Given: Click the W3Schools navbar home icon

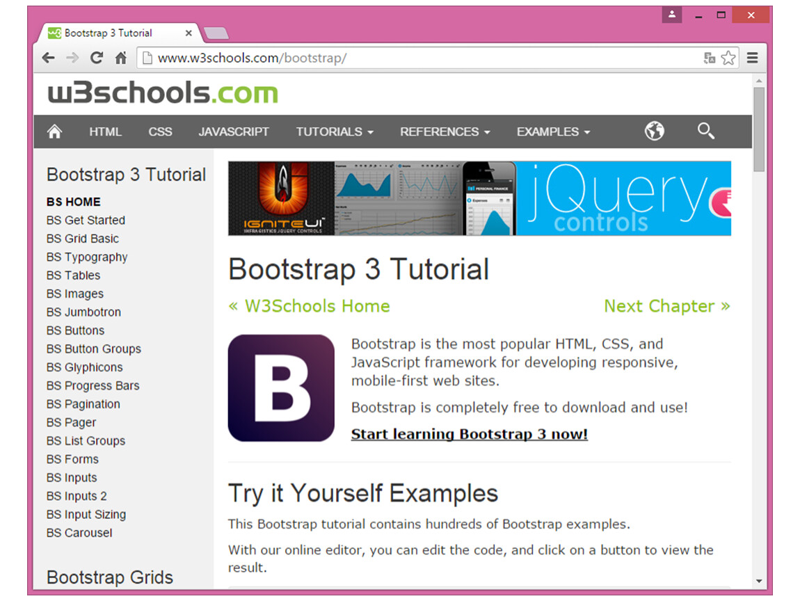Looking at the screenshot, I should [x=54, y=131].
